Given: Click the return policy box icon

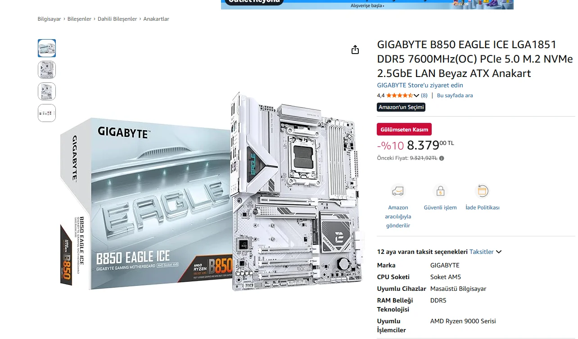Looking at the screenshot, I should (482, 191).
